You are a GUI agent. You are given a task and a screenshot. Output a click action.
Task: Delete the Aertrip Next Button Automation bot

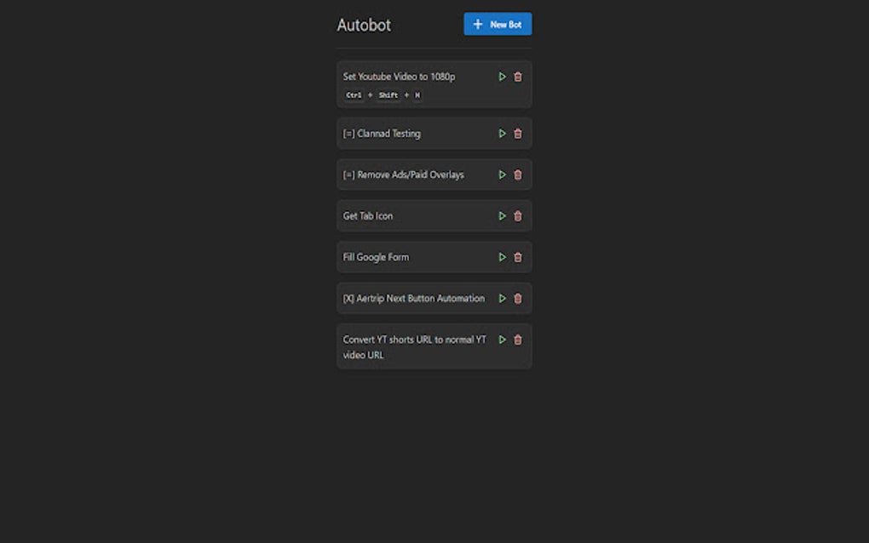pos(517,298)
